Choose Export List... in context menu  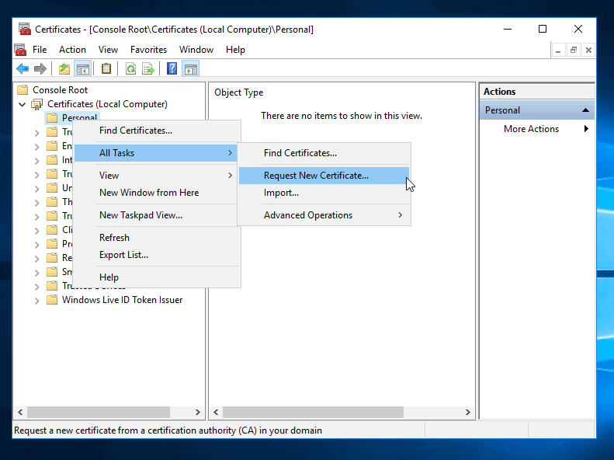coord(156,255)
